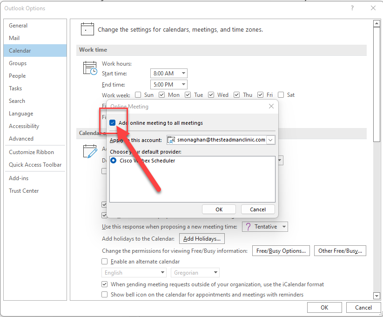The width and height of the screenshot is (383, 317).
Task: Open the Tasks category
Action: point(35,88)
